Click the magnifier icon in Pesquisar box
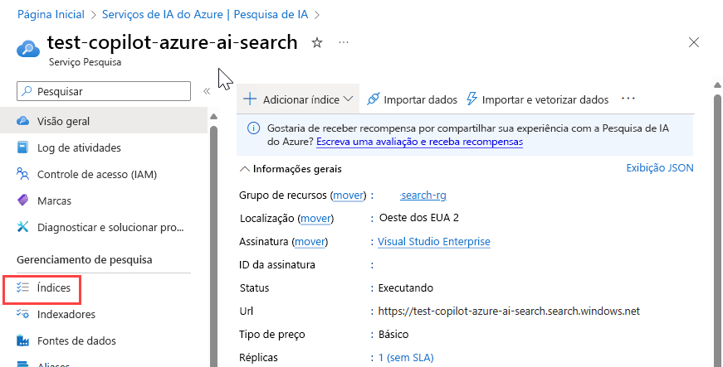Viewport: 723px width, 367px height. coord(27,91)
